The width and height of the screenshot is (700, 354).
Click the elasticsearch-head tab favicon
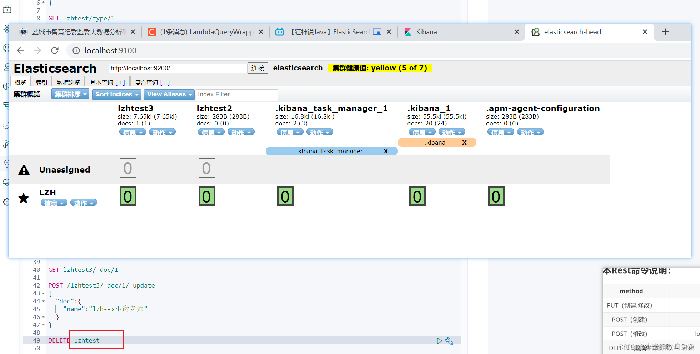click(x=535, y=32)
